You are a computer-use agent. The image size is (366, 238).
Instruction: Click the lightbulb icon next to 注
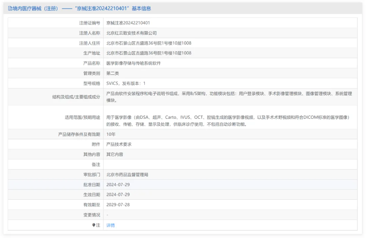[x=94, y=225]
